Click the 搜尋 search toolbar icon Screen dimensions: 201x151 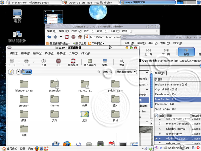pyautogui.click(x=122, y=62)
